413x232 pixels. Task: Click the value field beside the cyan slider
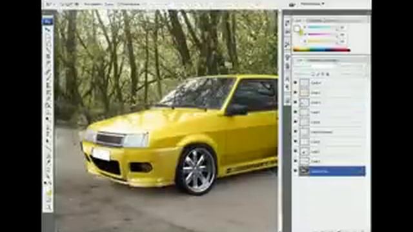coord(342,27)
